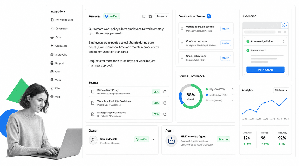299x166 pixels.
Task: Click the Support icon in Integrations
Action: pos(52,63)
